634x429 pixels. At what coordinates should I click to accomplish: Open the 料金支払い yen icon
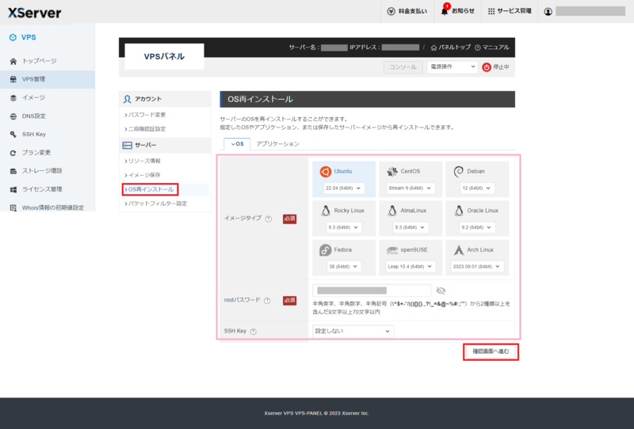(391, 11)
